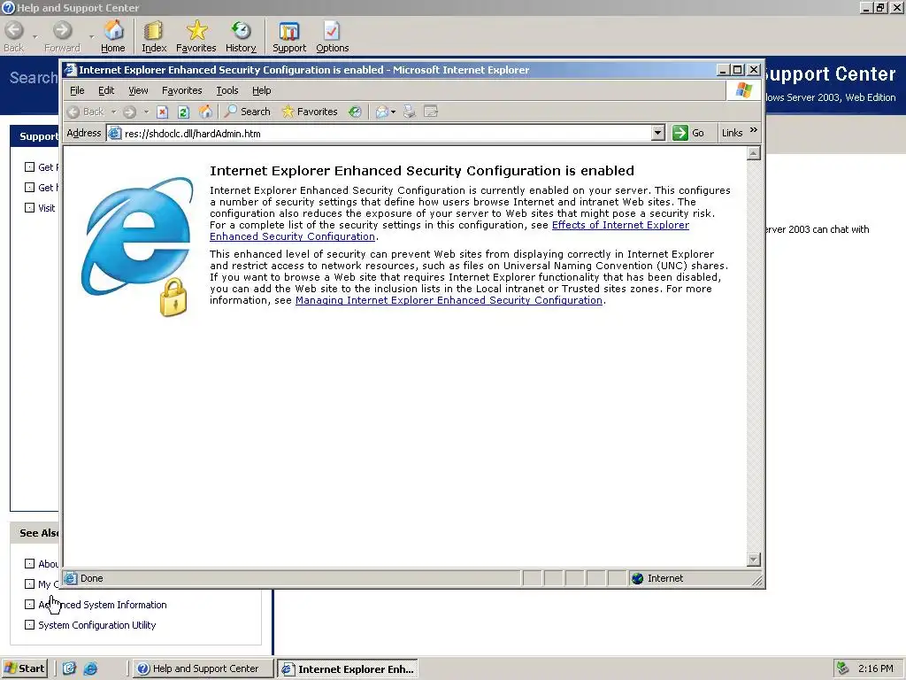
Task: Maximize the Internet Explorer window
Action: [738, 70]
